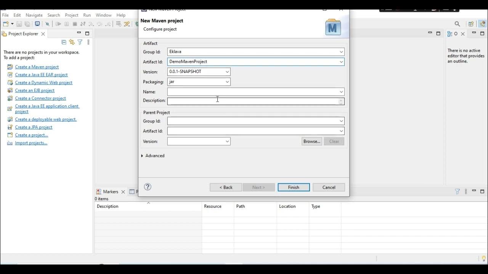Click the Suspend debug icon

tap(66, 24)
